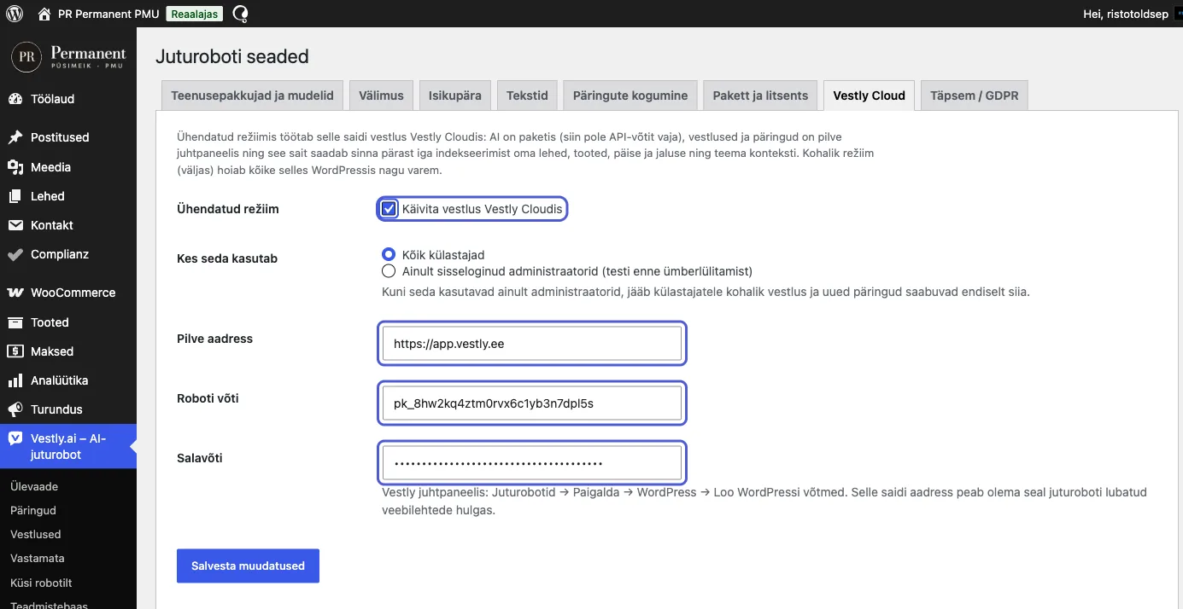Open the WordPress logo menu

coord(15,14)
